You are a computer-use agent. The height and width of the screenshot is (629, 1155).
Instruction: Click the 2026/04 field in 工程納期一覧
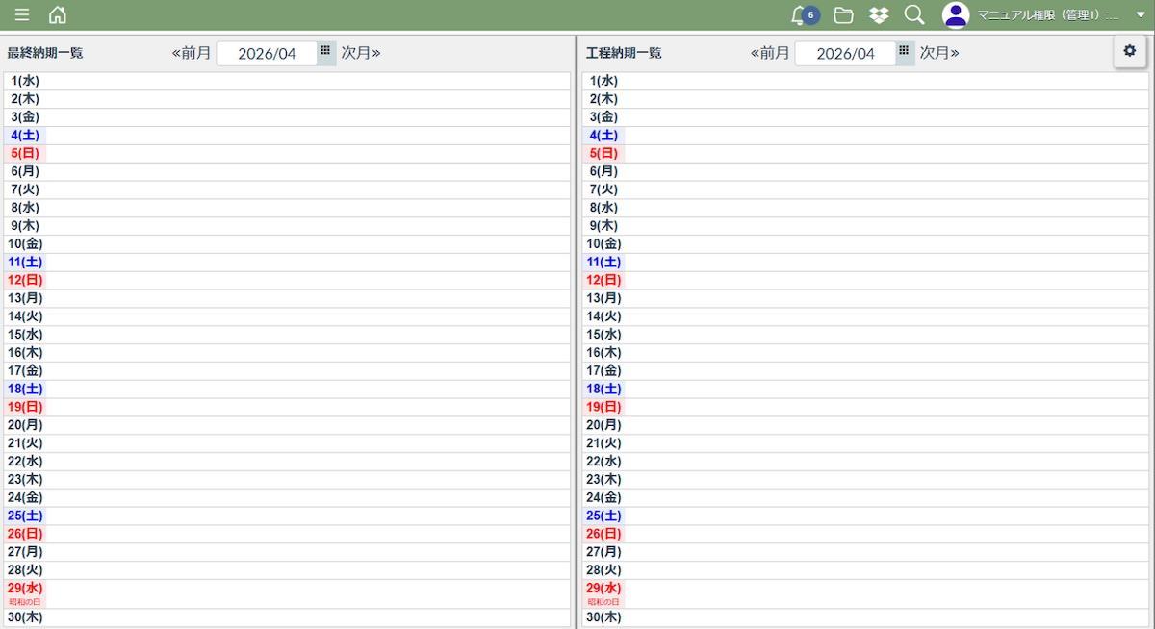pos(845,53)
